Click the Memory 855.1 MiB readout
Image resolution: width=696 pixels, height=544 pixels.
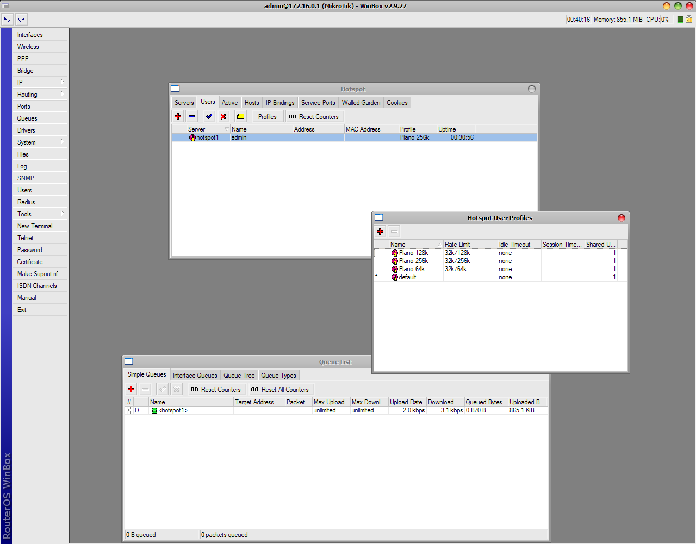(x=618, y=20)
